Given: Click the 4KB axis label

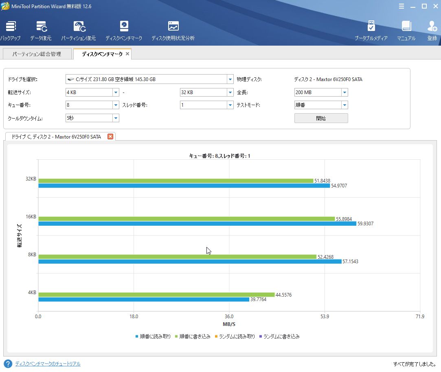Looking at the screenshot, I should point(32,293).
